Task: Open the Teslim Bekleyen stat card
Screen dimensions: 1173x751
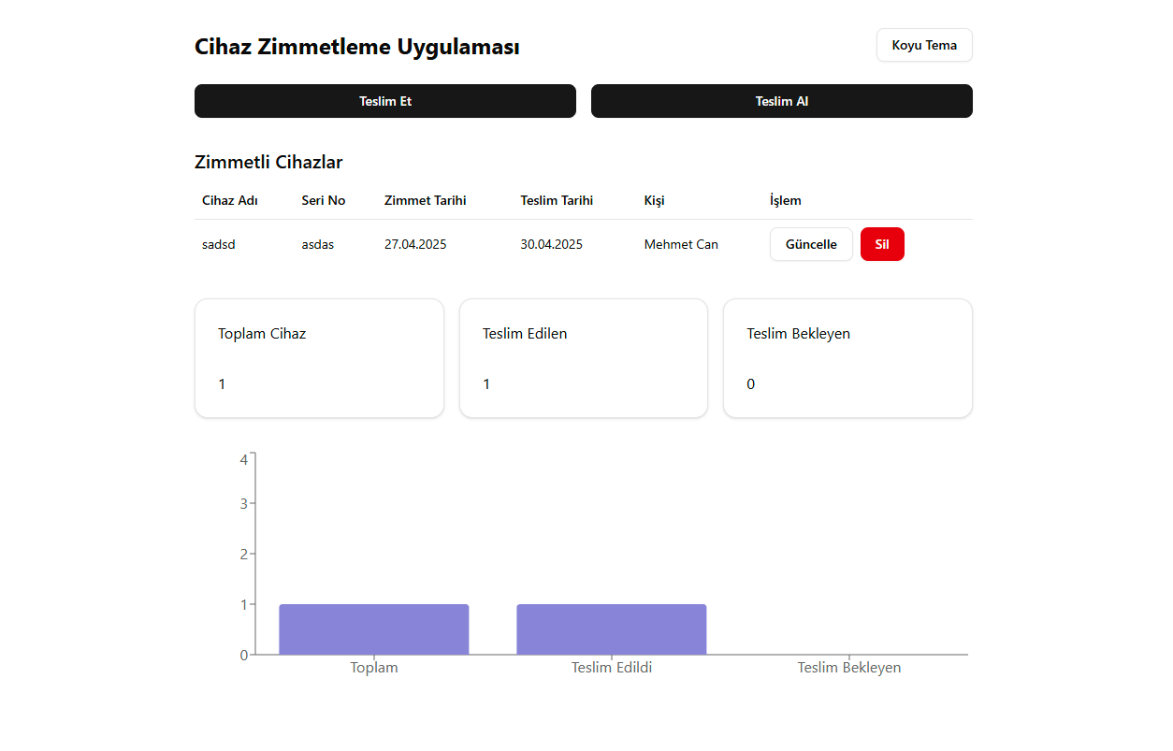Action: pos(847,358)
